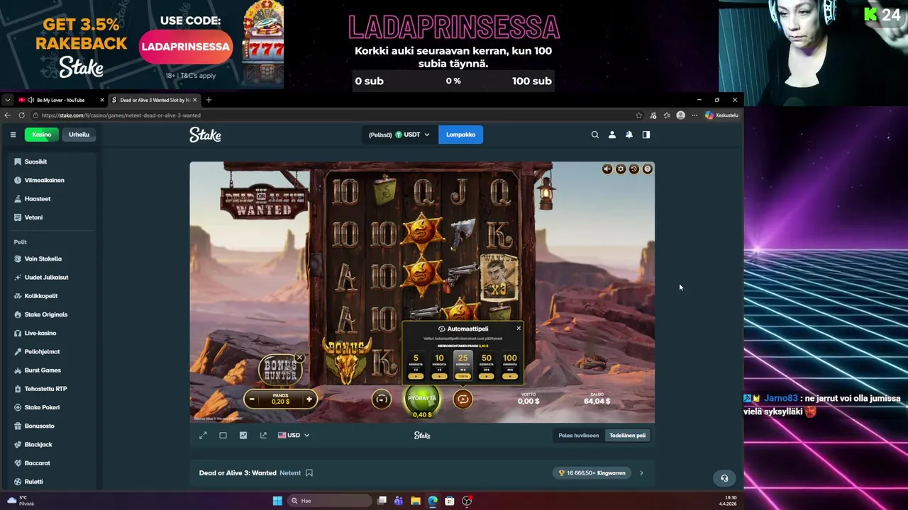Screen dimensions: 908x510
Task: Open the USD display currency dropdown
Action: (x=294, y=436)
